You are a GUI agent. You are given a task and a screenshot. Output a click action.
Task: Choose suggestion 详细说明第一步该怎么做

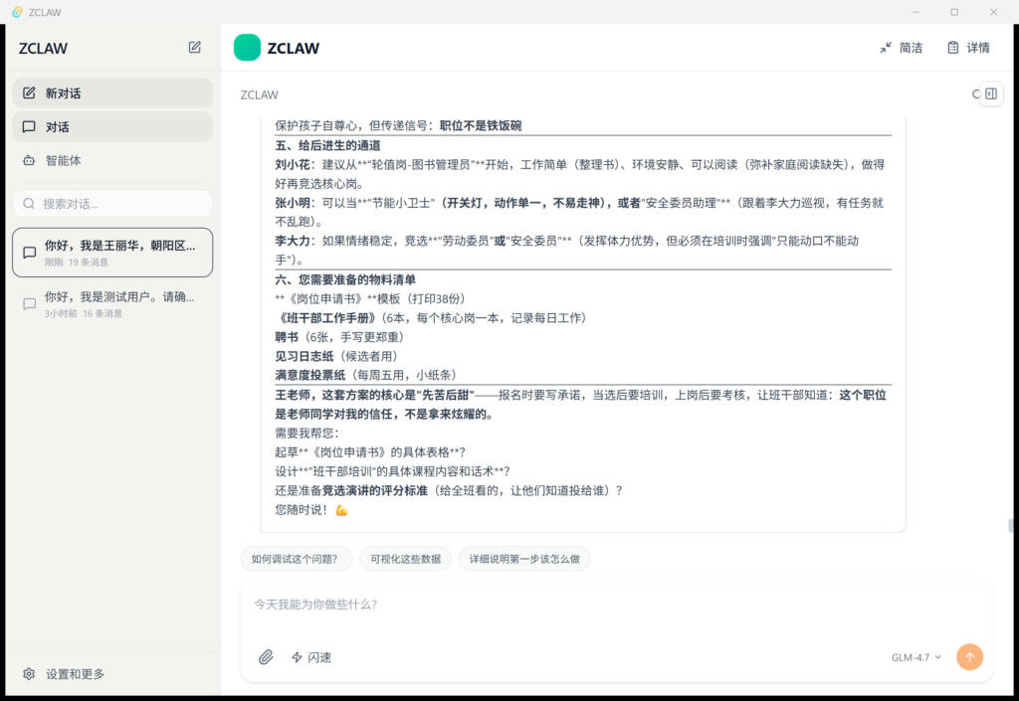tap(524, 559)
